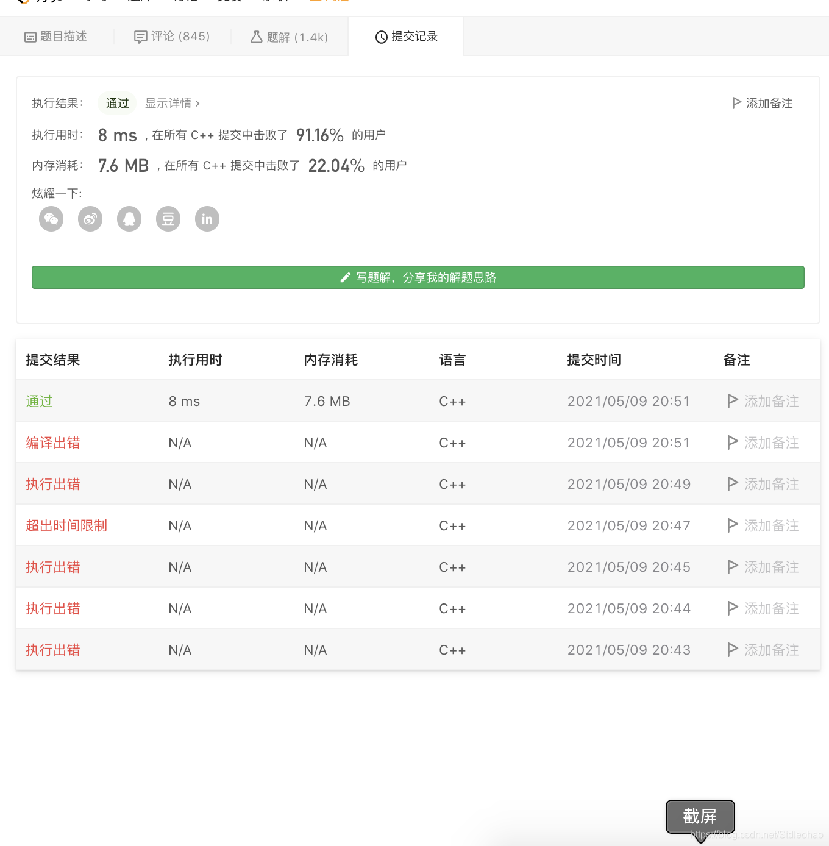
Task: Share result via the WeChat icon
Action: coord(51,219)
